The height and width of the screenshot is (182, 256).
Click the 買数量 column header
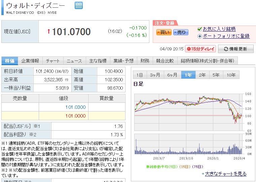pyautogui.click(x=107, y=98)
